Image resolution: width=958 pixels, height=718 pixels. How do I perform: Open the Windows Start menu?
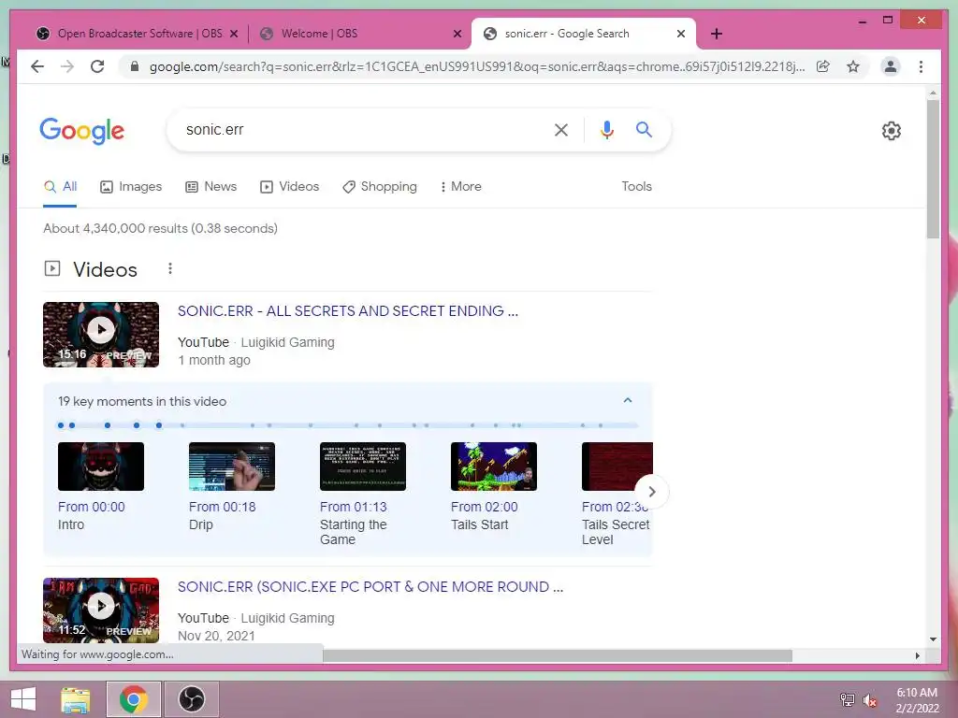(23, 699)
